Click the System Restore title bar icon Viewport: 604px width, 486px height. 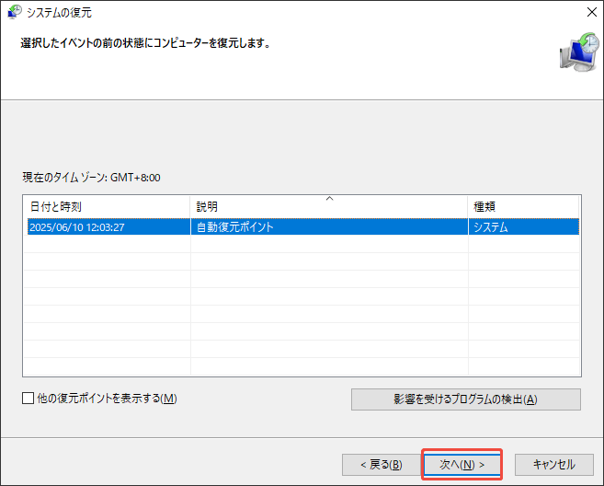point(15,12)
